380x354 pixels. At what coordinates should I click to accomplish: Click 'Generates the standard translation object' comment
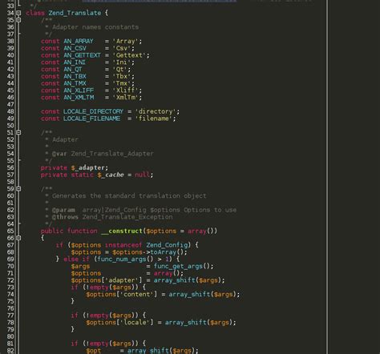129,196
